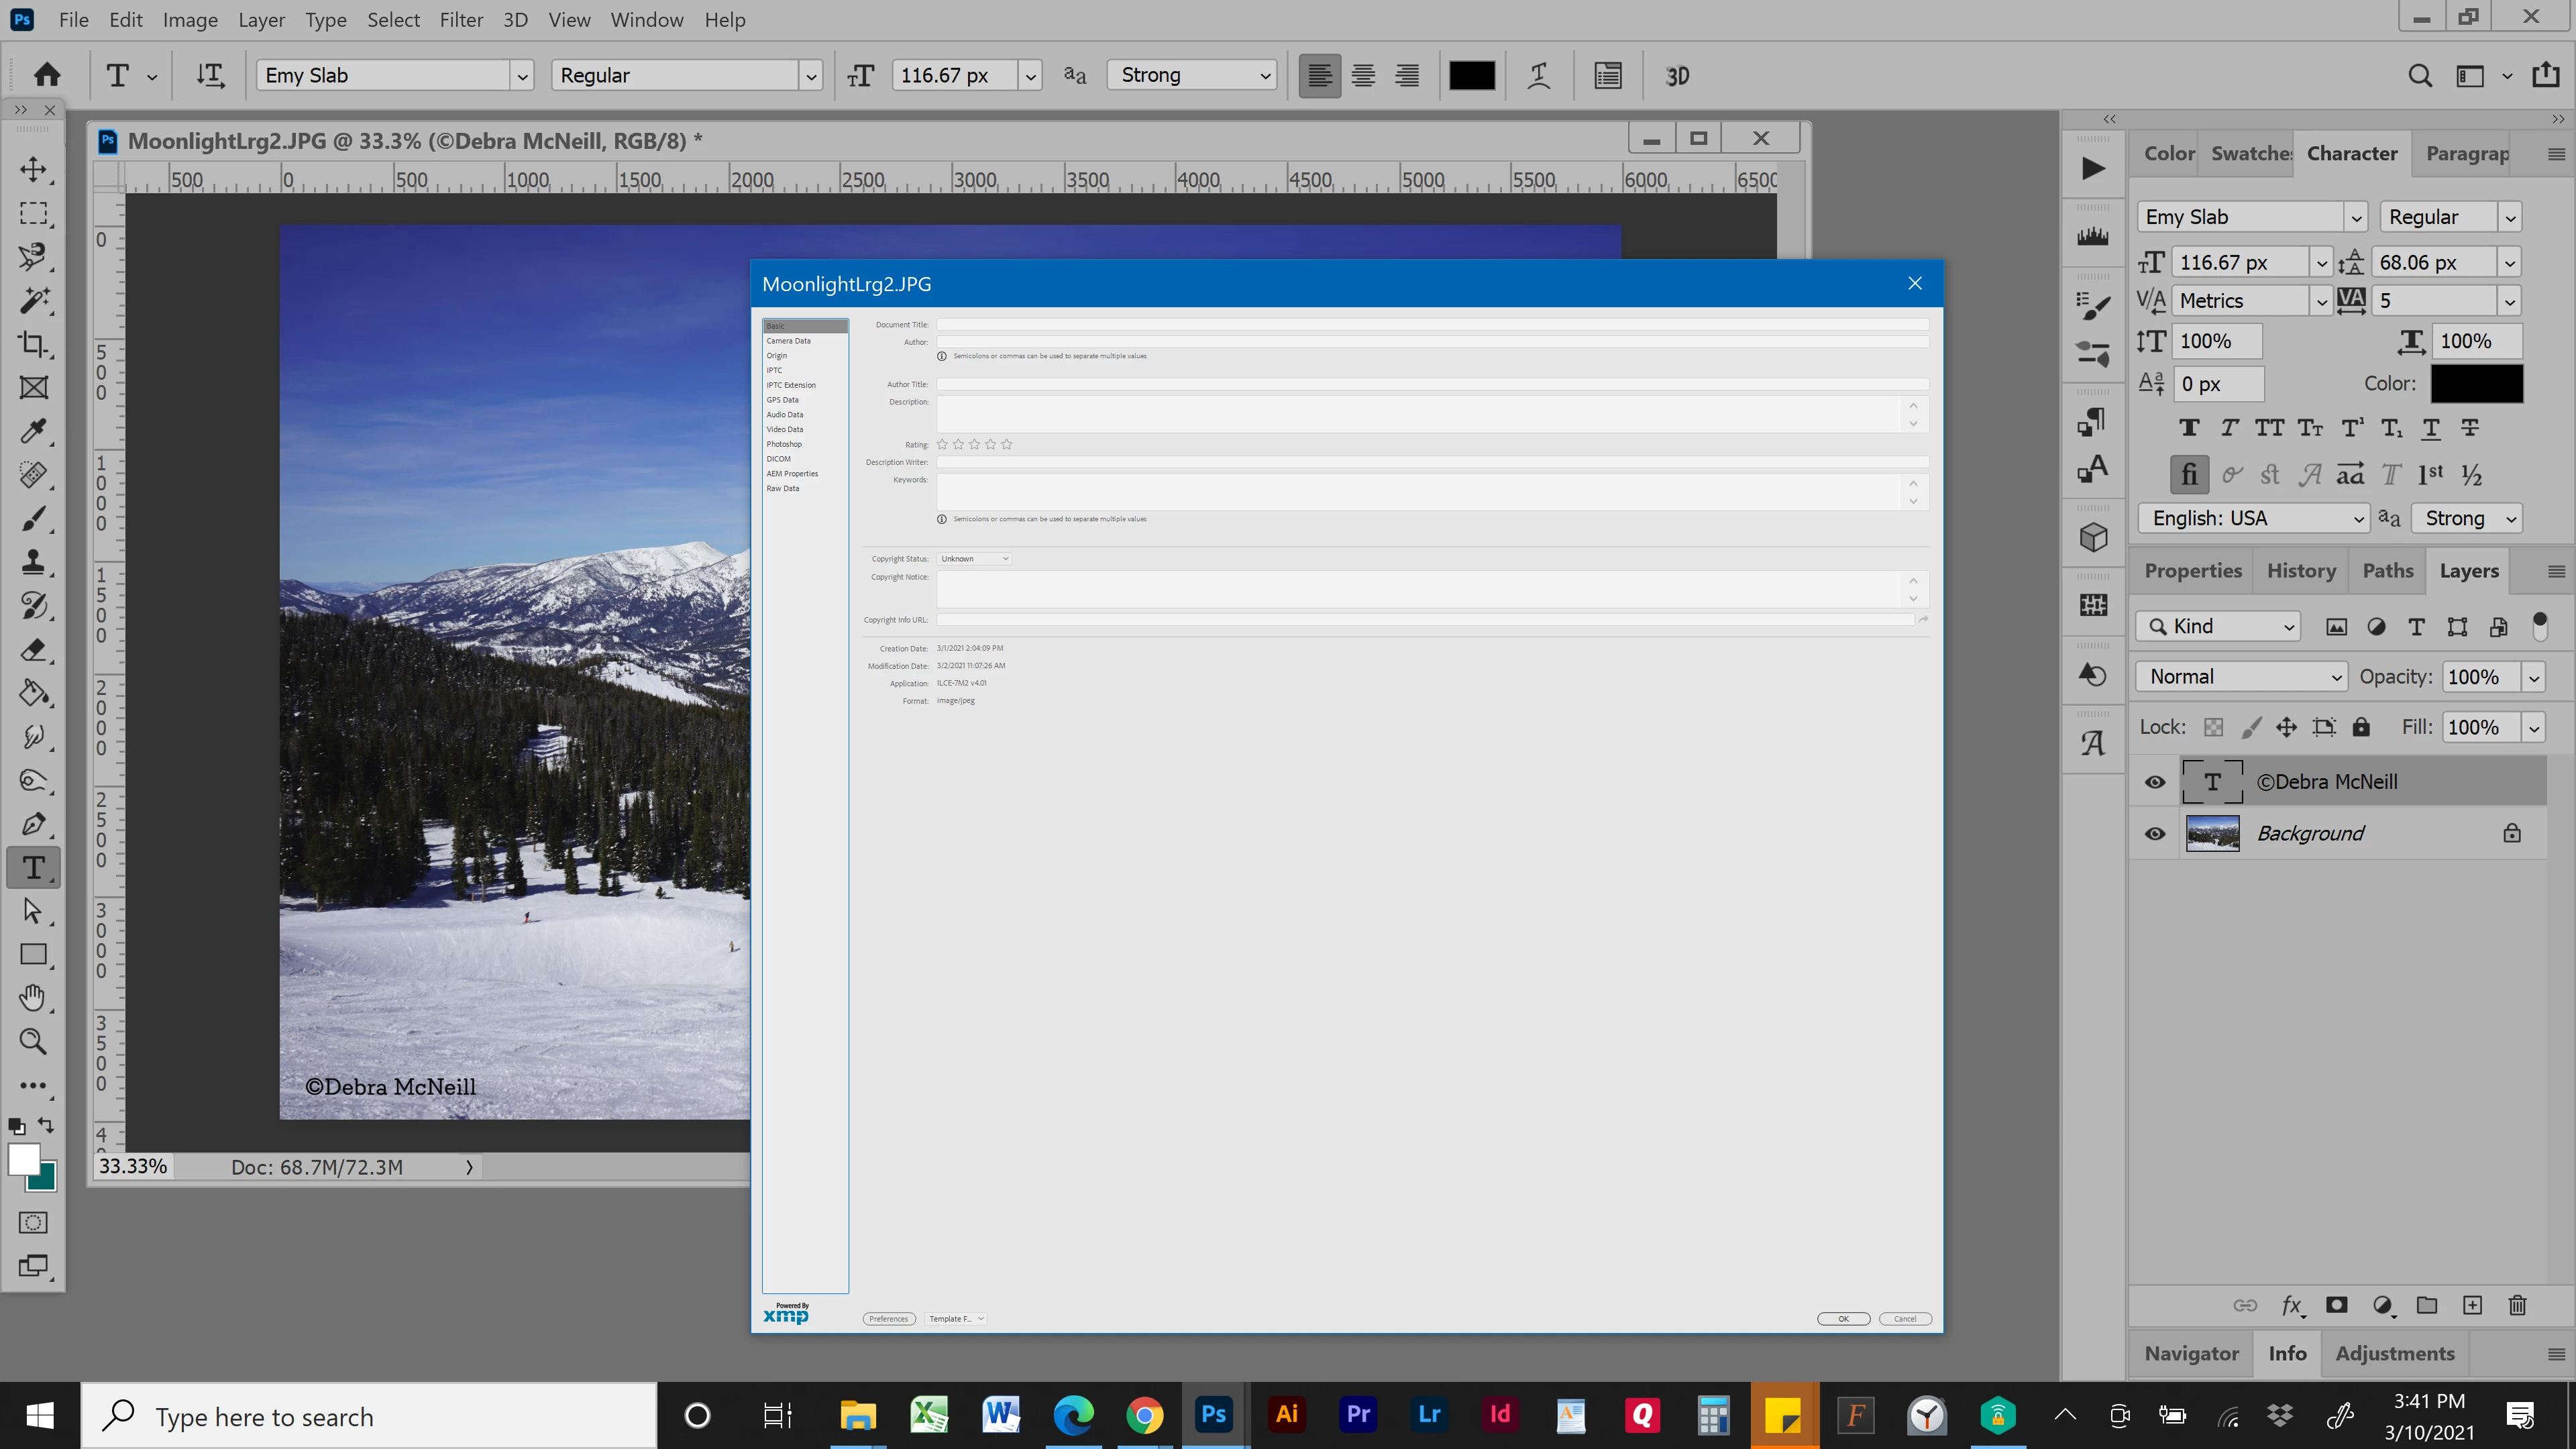2576x1449 pixels.
Task: Select the Eyedropper tool
Action: tap(33, 431)
